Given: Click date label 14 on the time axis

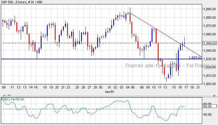Looking at the screenshot, I should pyautogui.click(x=31, y=87).
